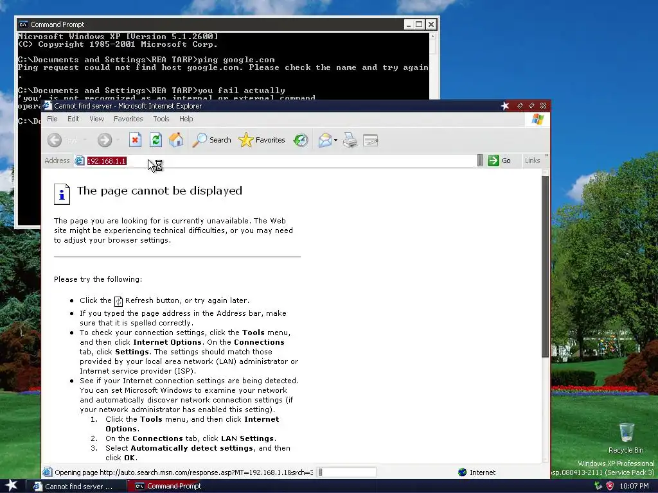Open the File menu
658x493 pixels.
52,119
